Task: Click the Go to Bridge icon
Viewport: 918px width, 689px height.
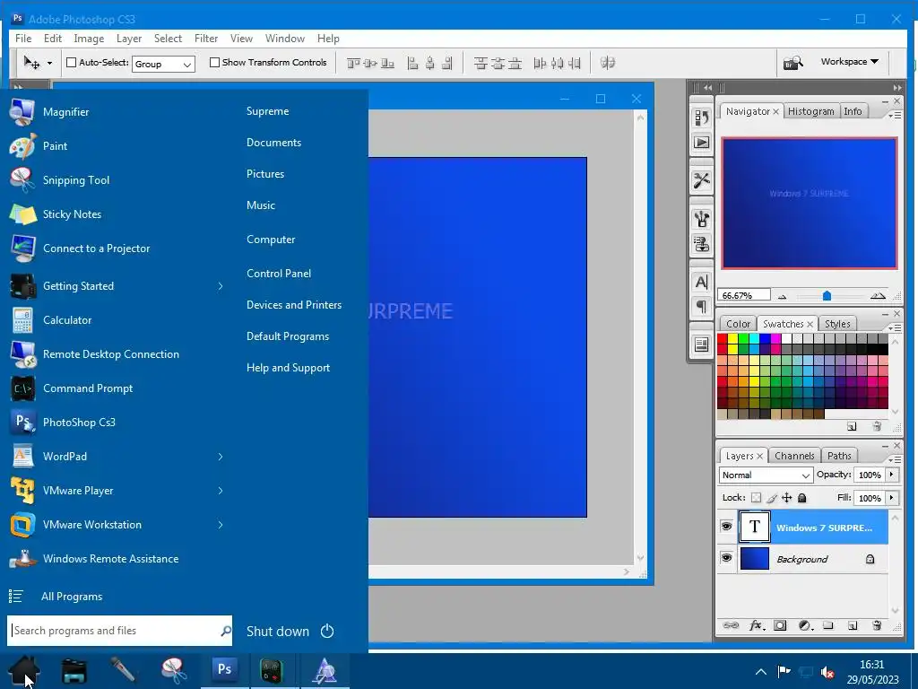Action: (x=793, y=63)
